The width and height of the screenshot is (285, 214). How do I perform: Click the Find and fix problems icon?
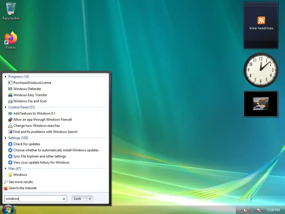pos(10,132)
